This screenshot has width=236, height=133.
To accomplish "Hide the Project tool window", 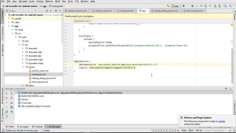I will point(60,11).
